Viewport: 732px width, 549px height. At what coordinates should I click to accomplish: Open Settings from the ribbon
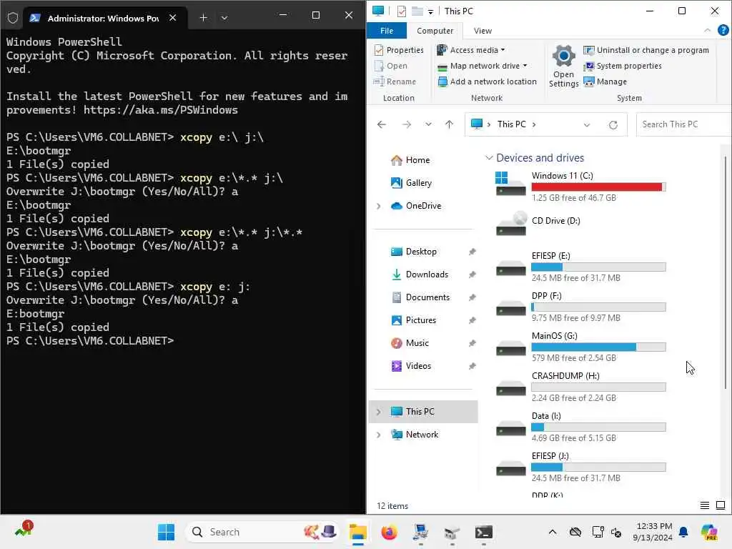pos(563,66)
